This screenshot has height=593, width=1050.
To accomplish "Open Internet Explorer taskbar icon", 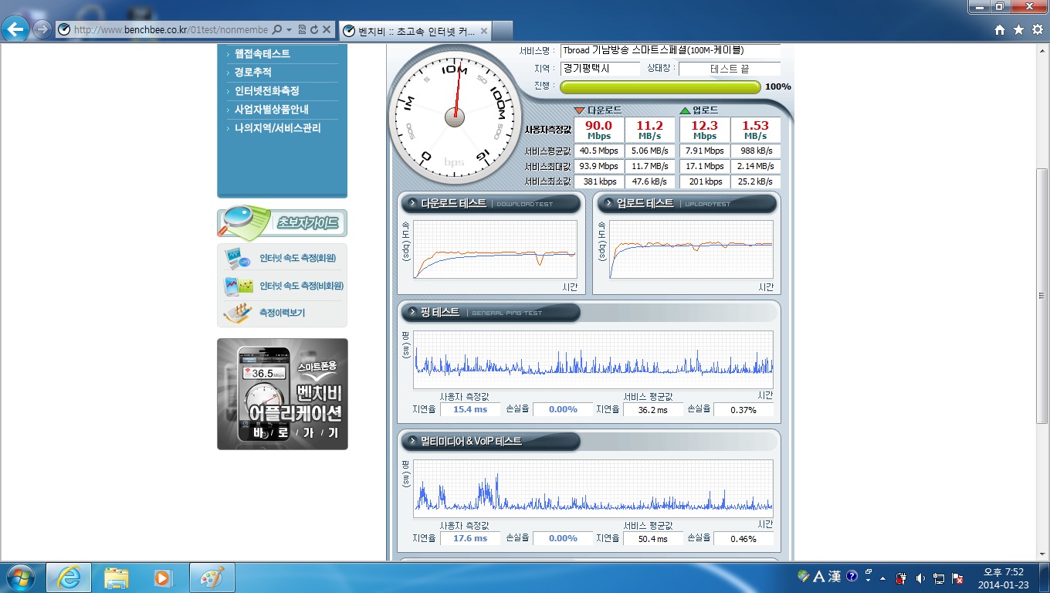I will tap(69, 578).
